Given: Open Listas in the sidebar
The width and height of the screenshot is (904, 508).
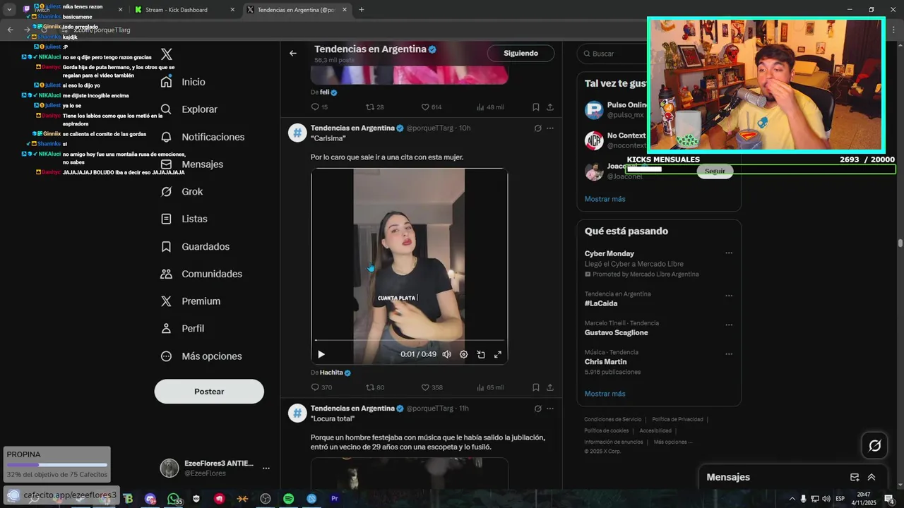Looking at the screenshot, I should tap(184, 219).
